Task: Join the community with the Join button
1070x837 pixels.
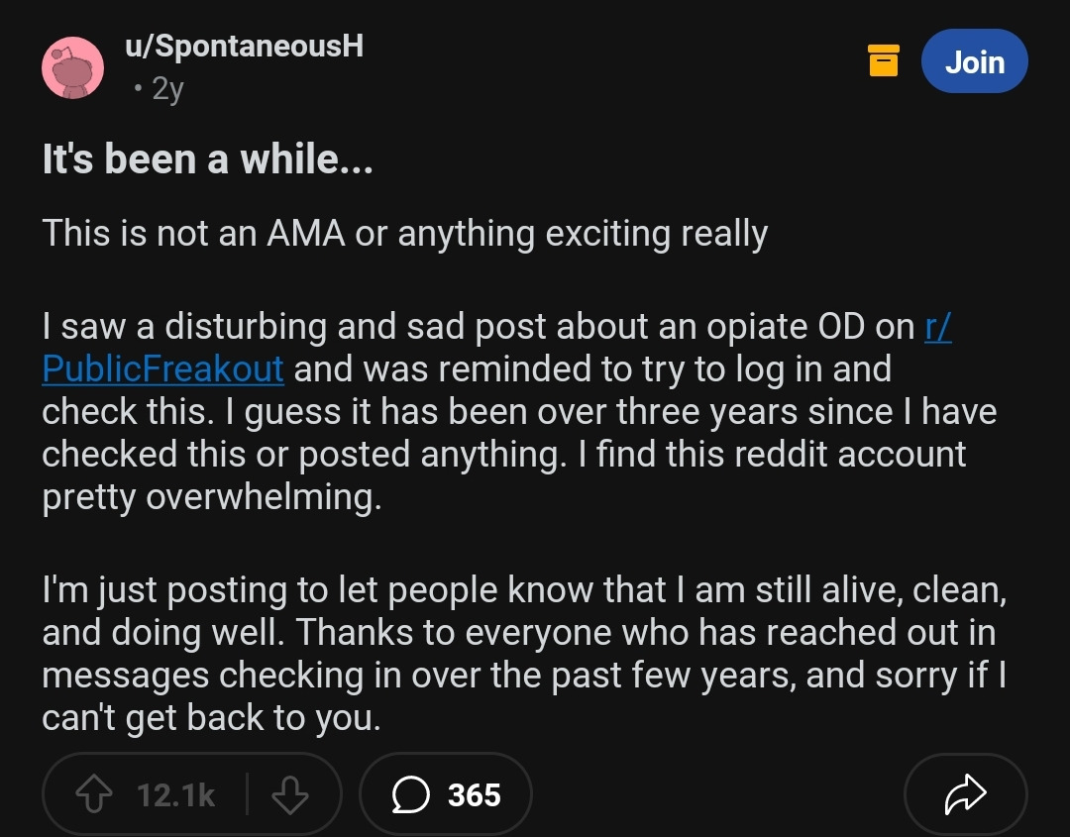Action: click(974, 61)
